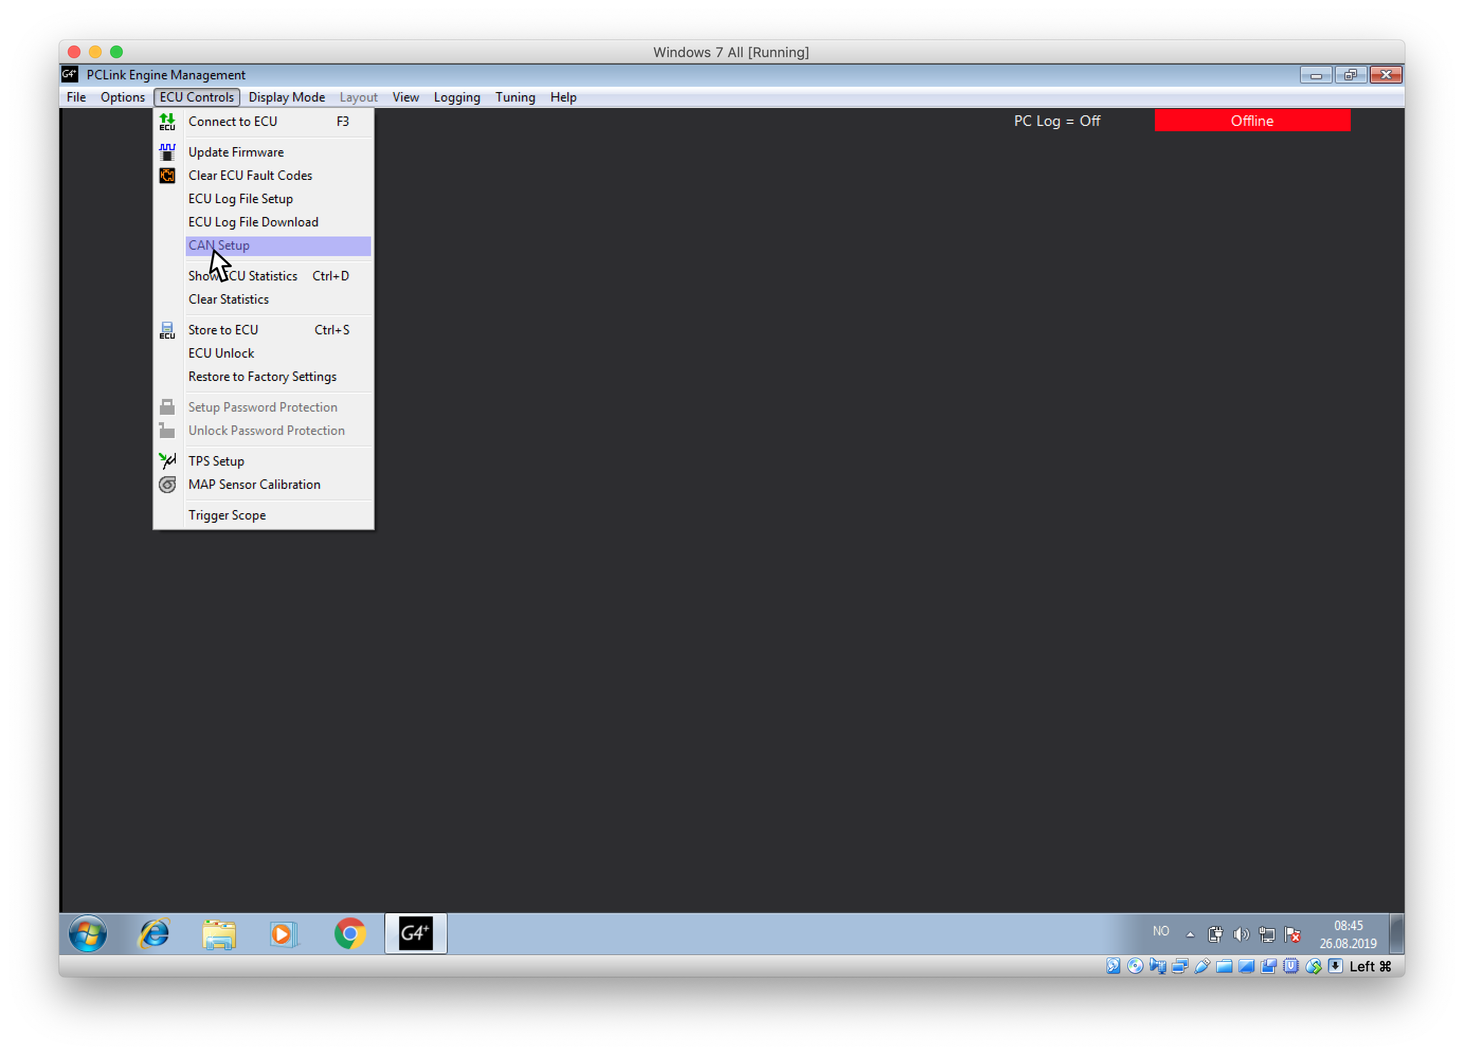Click the PCLink G4+ title bar icon
Viewport: 1464px width, 1055px height.
(x=70, y=74)
